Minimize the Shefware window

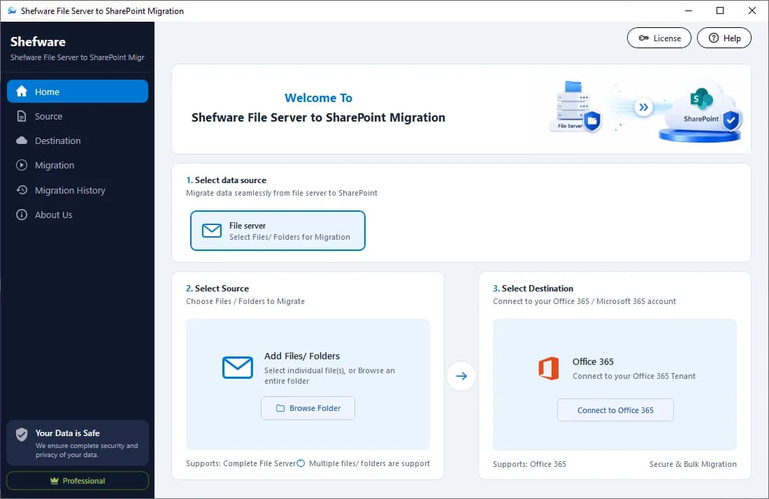pyautogui.click(x=689, y=10)
